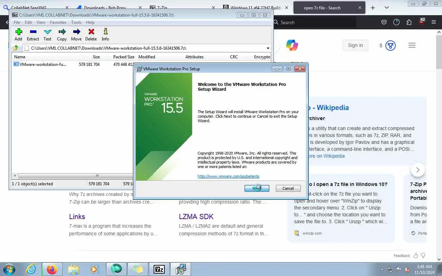Open a new Firefox tab

coord(373,8)
